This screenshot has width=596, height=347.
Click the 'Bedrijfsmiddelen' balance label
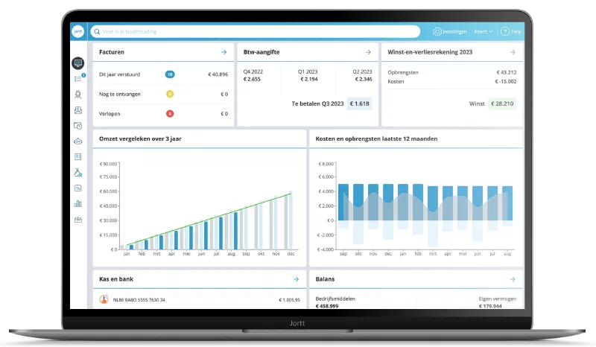(335, 299)
